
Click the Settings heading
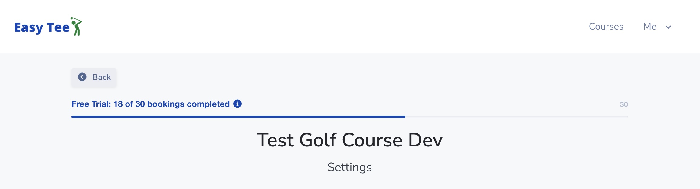tap(350, 168)
